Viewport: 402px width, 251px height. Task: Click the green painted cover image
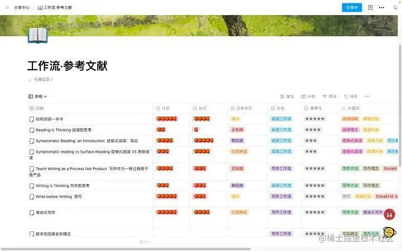pos(199,26)
